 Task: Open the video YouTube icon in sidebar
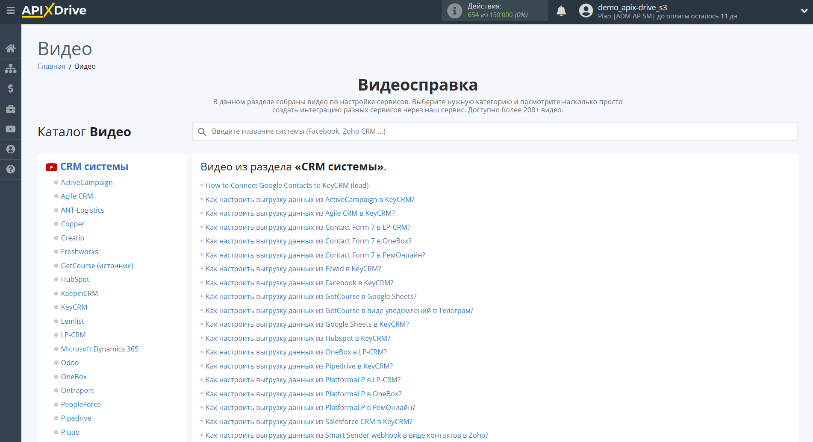point(11,129)
